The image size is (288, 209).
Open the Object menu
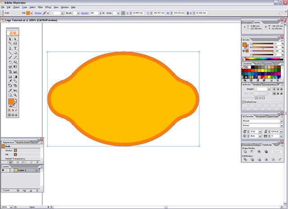click(16, 7)
